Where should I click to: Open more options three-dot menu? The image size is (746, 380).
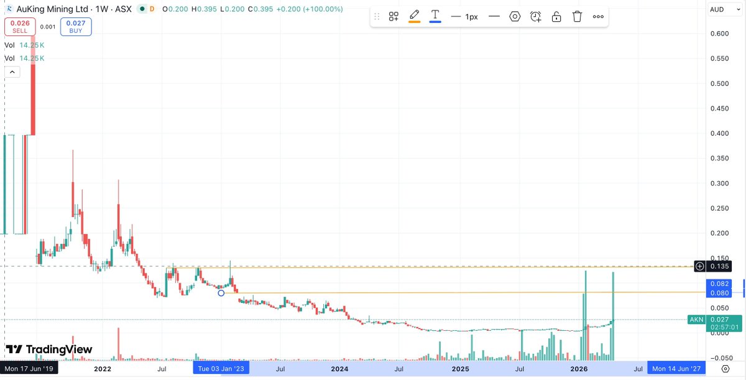coord(598,17)
